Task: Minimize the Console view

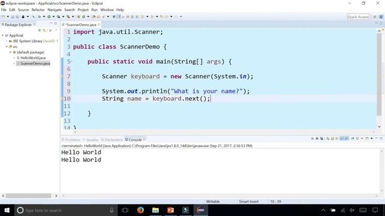Action: click(376, 139)
